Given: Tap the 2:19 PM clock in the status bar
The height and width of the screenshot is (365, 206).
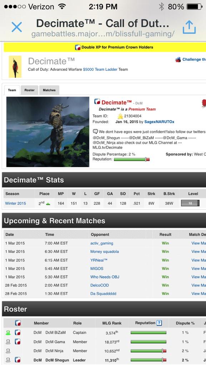Looking at the screenshot, I should [x=103, y=7].
